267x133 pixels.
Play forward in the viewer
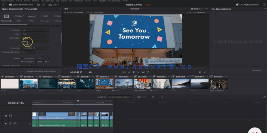click(x=138, y=72)
